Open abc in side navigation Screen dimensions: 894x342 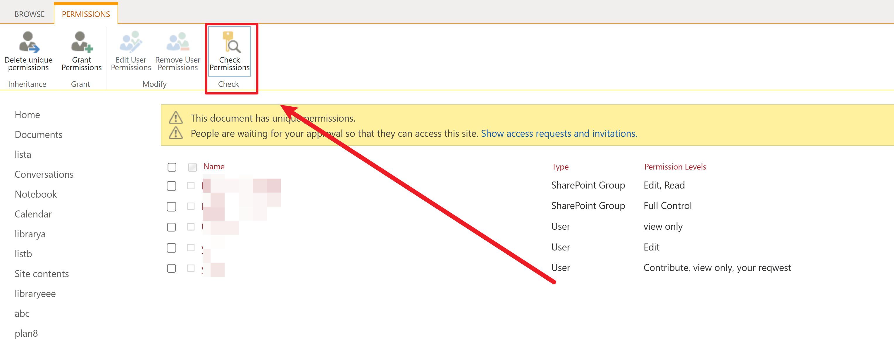click(22, 314)
